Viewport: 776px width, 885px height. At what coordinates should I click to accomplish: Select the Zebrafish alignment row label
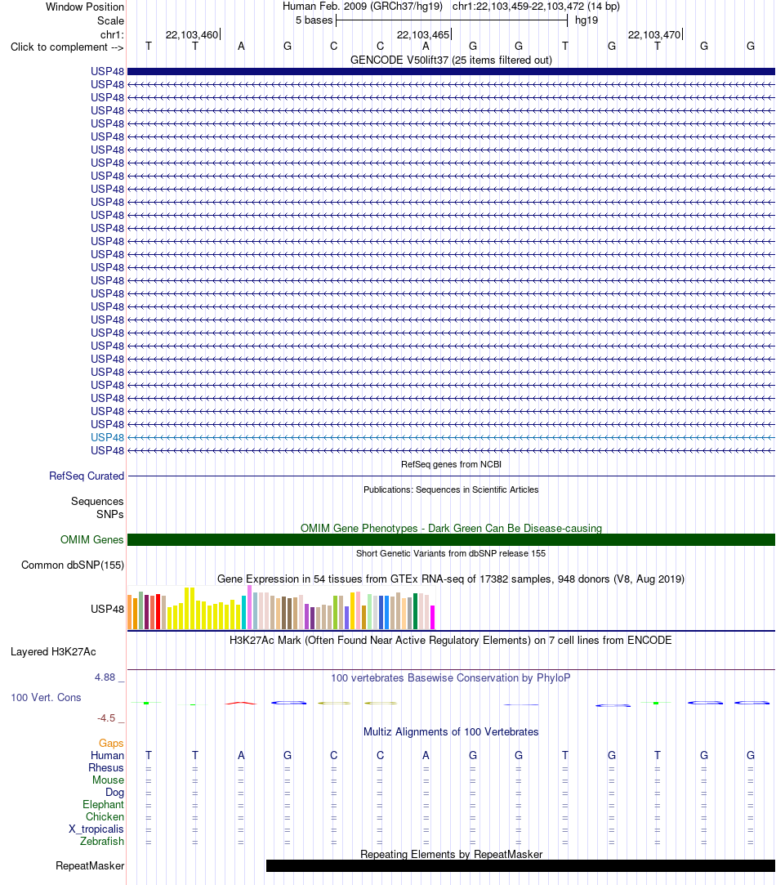(102, 842)
